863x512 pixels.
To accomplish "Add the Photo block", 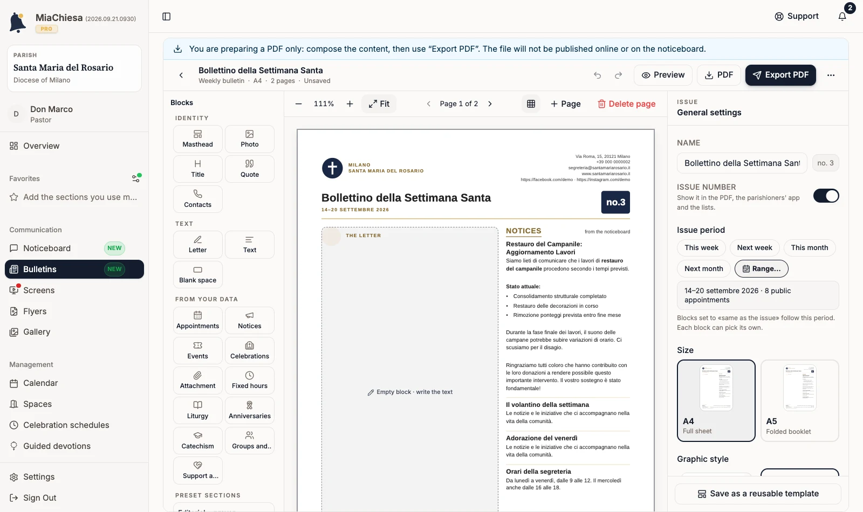I will [x=250, y=139].
